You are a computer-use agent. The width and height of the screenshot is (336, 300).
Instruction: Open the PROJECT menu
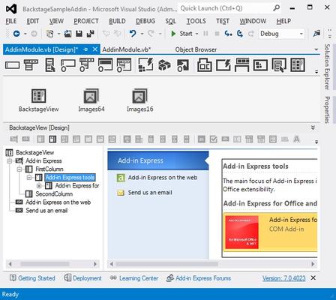tap(86, 21)
